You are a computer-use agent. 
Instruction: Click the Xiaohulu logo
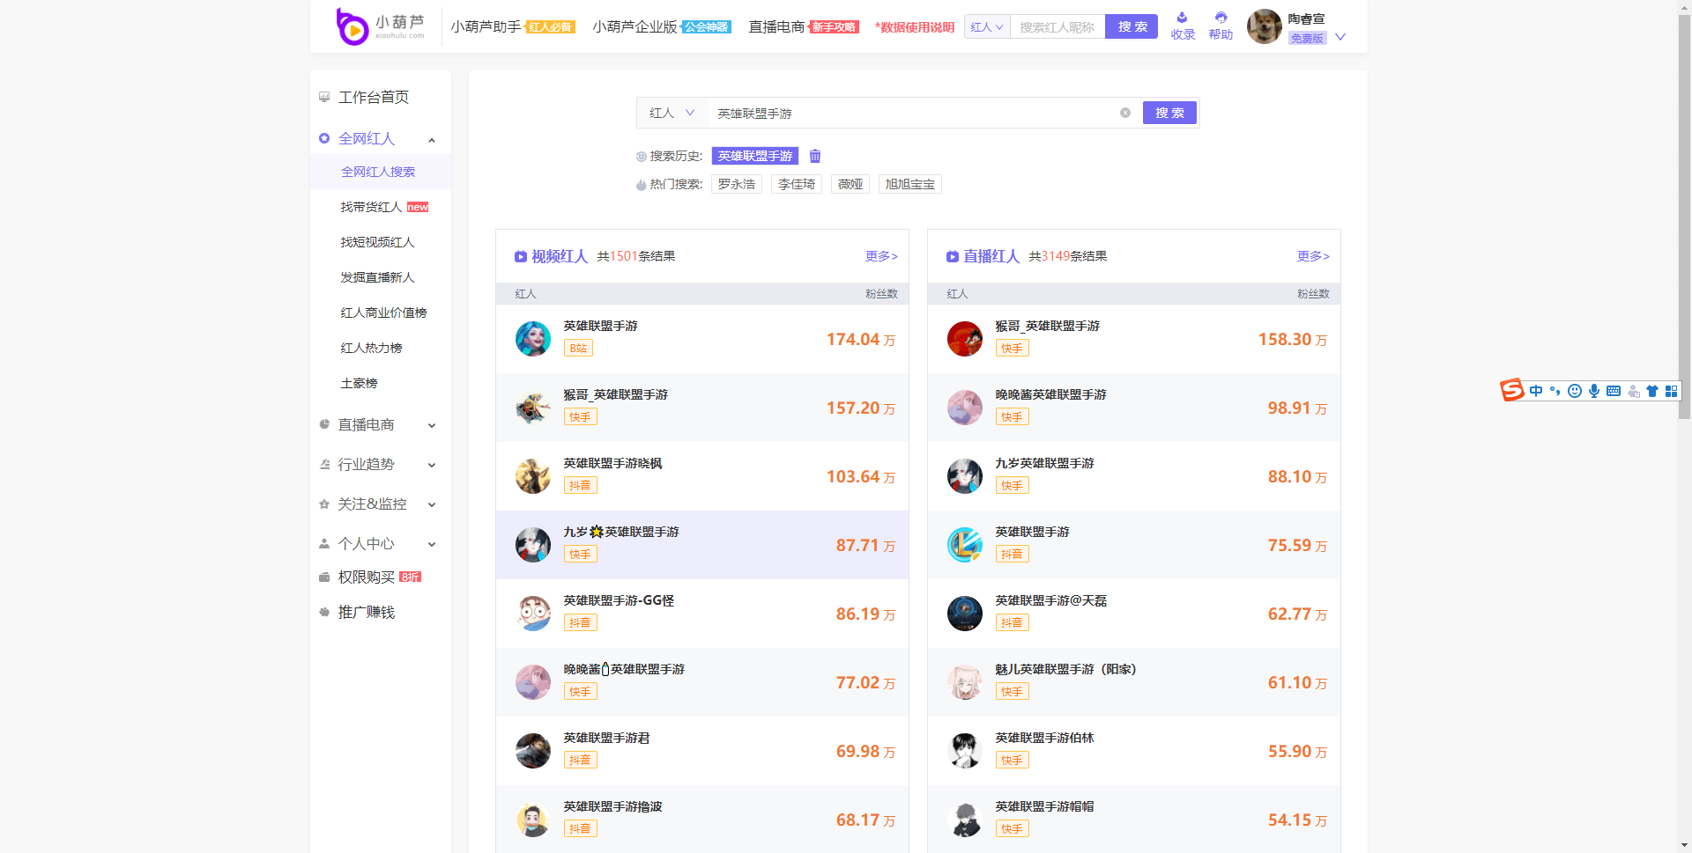pos(380,26)
